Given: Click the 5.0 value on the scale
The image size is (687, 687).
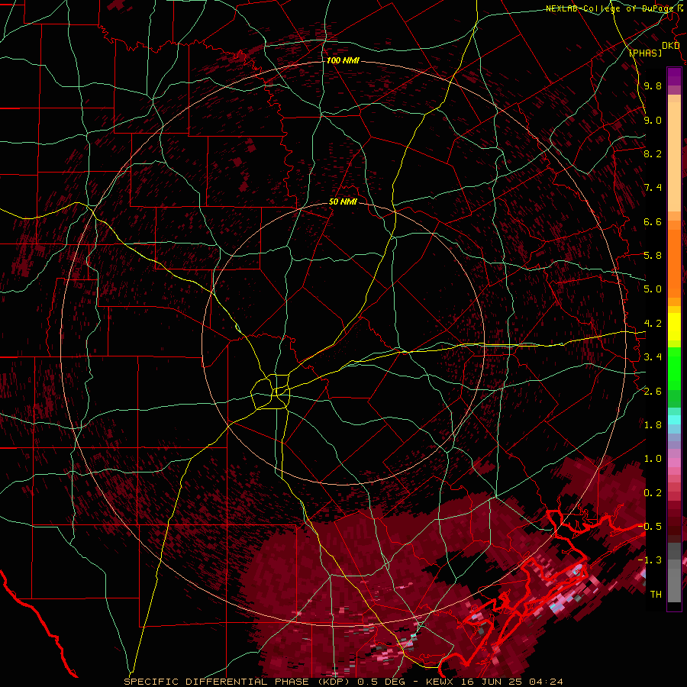Looking at the screenshot, I should (x=653, y=289).
